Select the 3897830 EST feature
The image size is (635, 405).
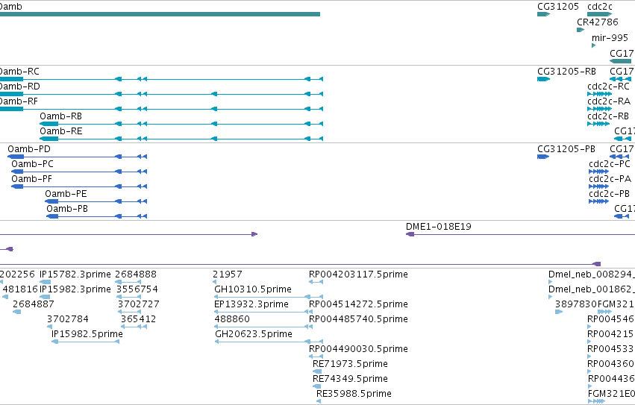click(559, 312)
